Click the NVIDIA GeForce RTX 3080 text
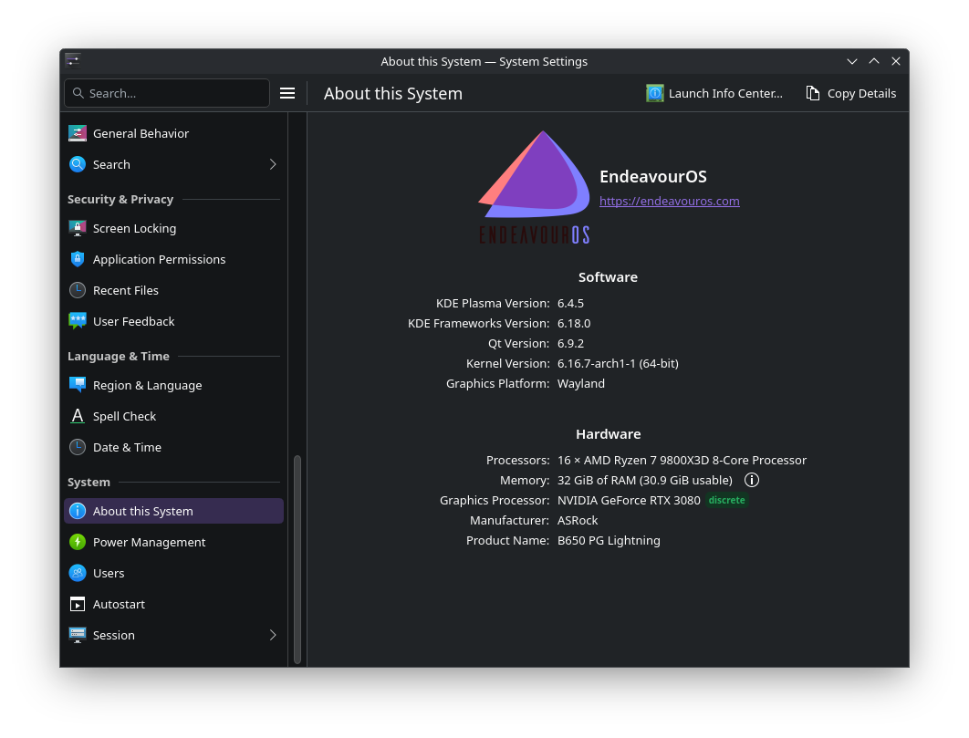The image size is (969, 738). (x=629, y=500)
